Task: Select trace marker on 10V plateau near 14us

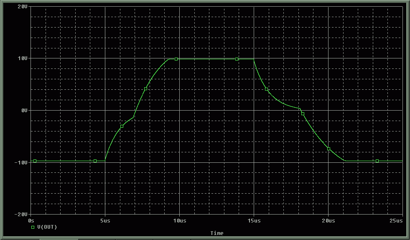Action: tap(237, 59)
